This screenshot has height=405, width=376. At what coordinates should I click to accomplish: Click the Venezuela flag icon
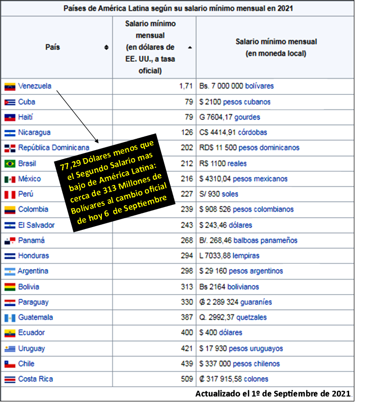[10, 87]
